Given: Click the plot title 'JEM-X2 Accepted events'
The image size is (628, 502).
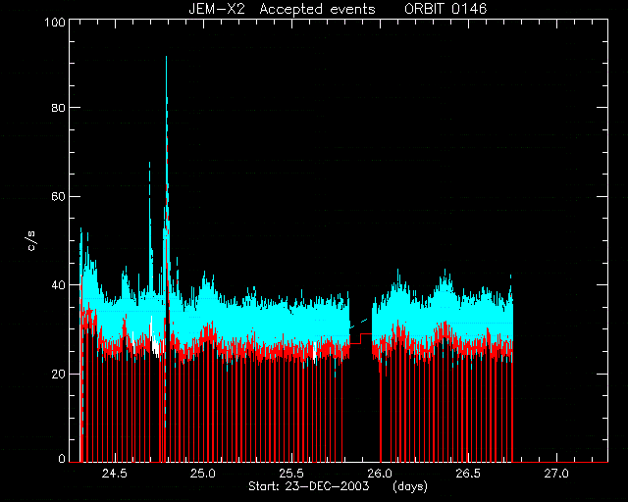Looking at the screenshot, I should 282,9.
